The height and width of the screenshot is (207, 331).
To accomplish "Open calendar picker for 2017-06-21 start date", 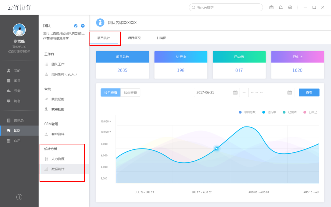I will pos(235,93).
